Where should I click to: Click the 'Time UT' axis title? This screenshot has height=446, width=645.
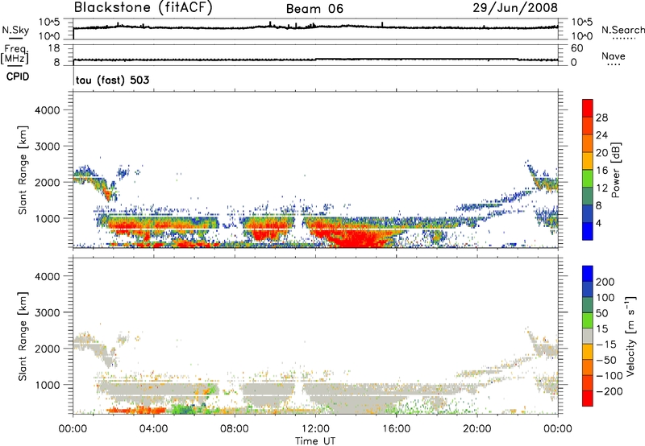[315, 441]
